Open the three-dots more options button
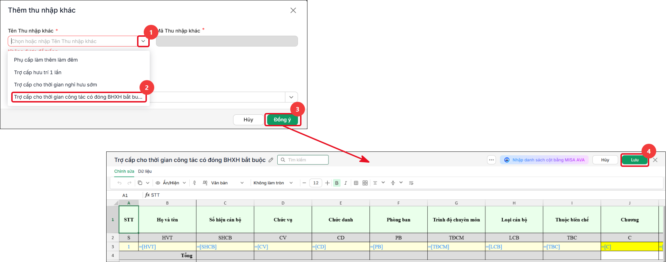Screen dimensions: 672x262 (491, 160)
